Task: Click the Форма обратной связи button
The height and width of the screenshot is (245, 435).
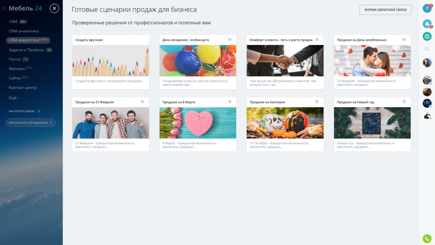Action: [385, 10]
